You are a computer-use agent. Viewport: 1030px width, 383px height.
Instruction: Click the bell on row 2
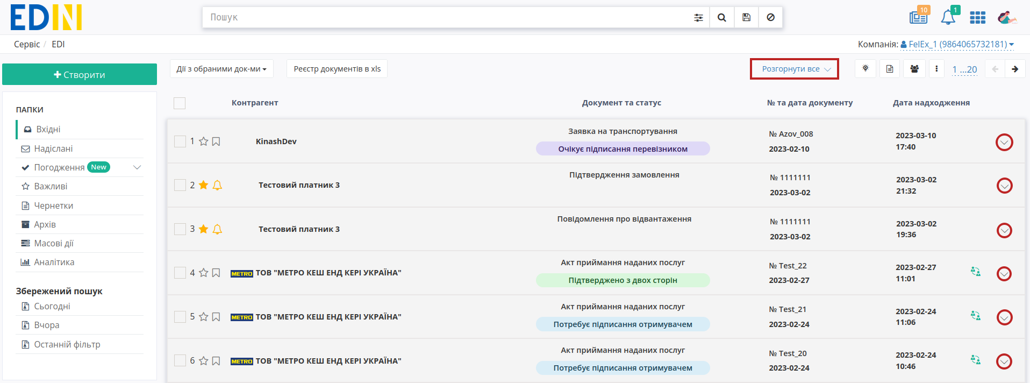point(217,185)
